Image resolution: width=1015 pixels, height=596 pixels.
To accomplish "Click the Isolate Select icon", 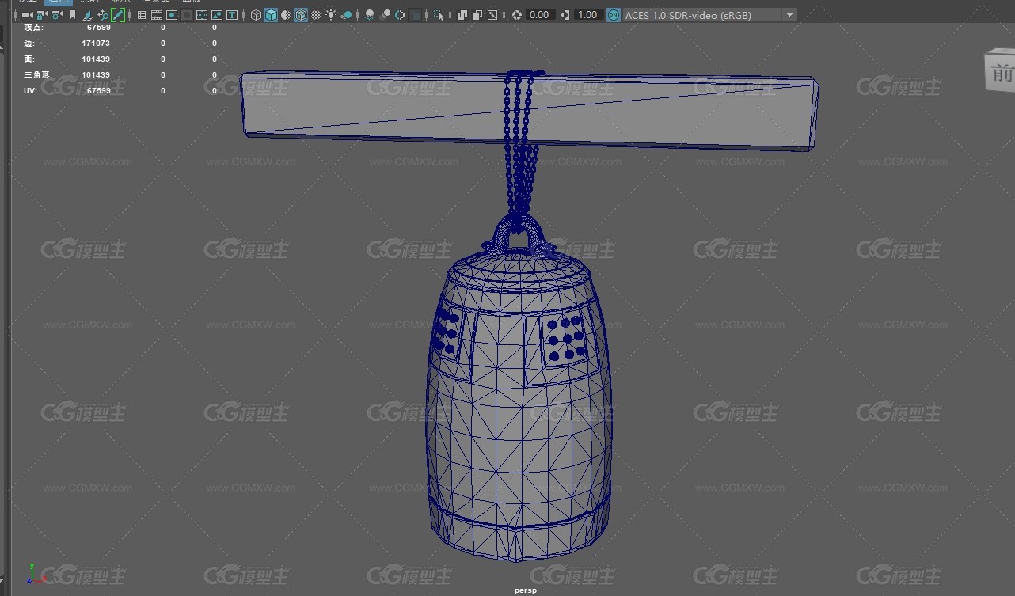I will click(439, 15).
